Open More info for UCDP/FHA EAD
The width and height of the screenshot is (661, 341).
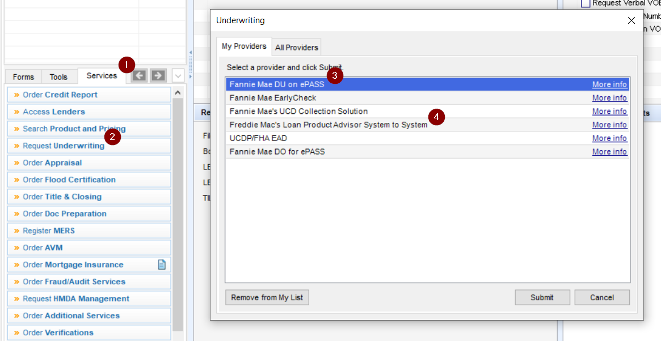tap(609, 138)
